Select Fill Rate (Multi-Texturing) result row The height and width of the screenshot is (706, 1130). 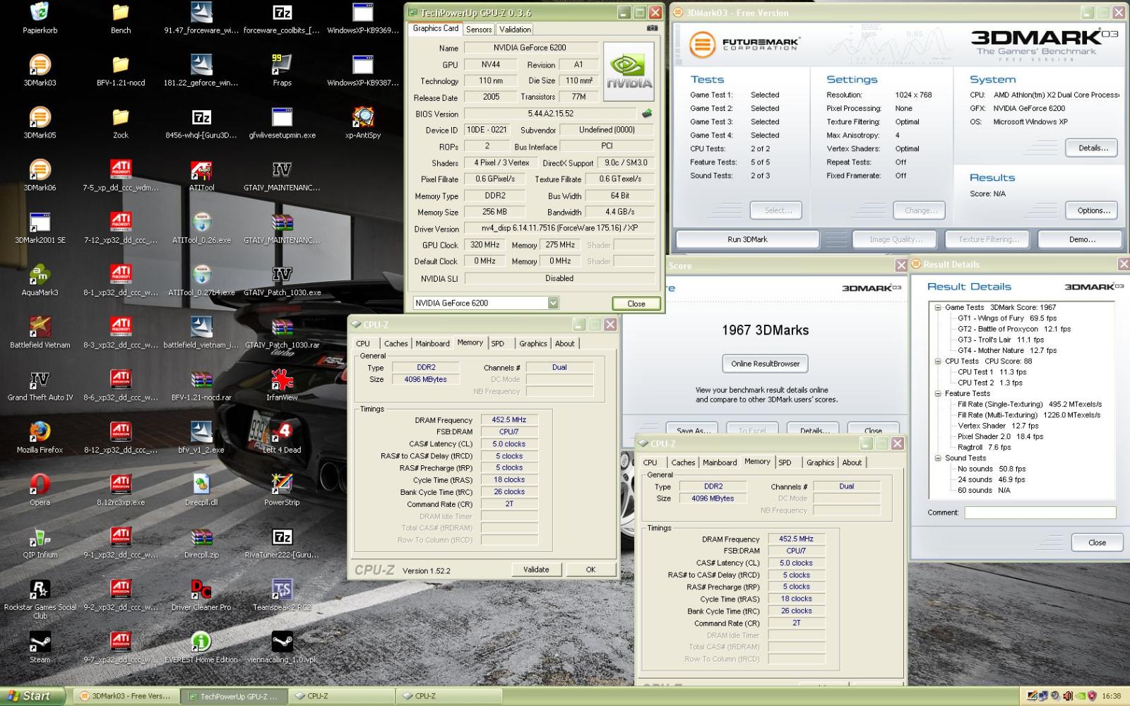1028,414
